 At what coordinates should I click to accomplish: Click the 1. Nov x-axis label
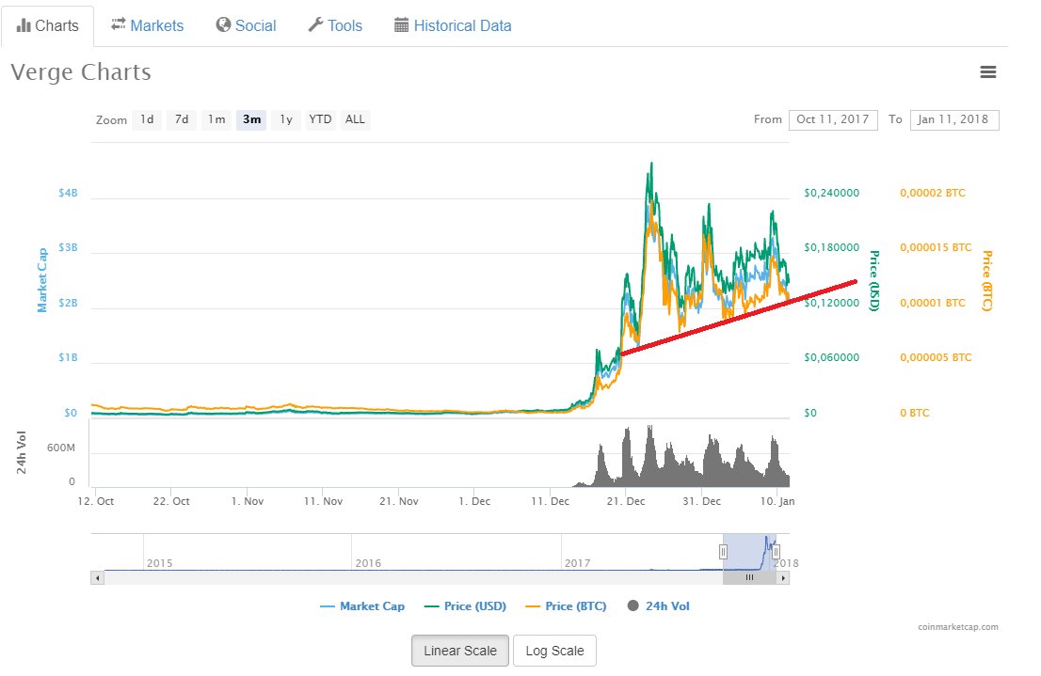click(247, 501)
